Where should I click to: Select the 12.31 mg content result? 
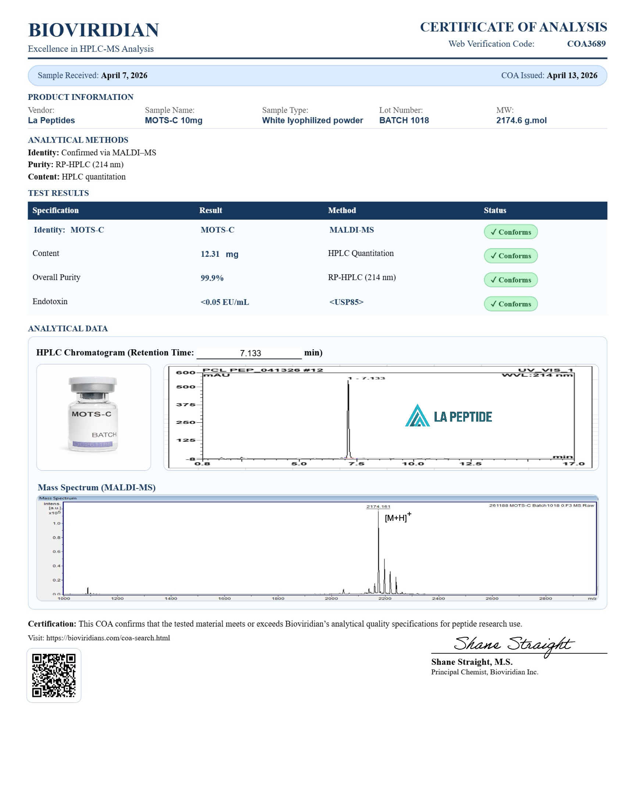[x=219, y=254]
